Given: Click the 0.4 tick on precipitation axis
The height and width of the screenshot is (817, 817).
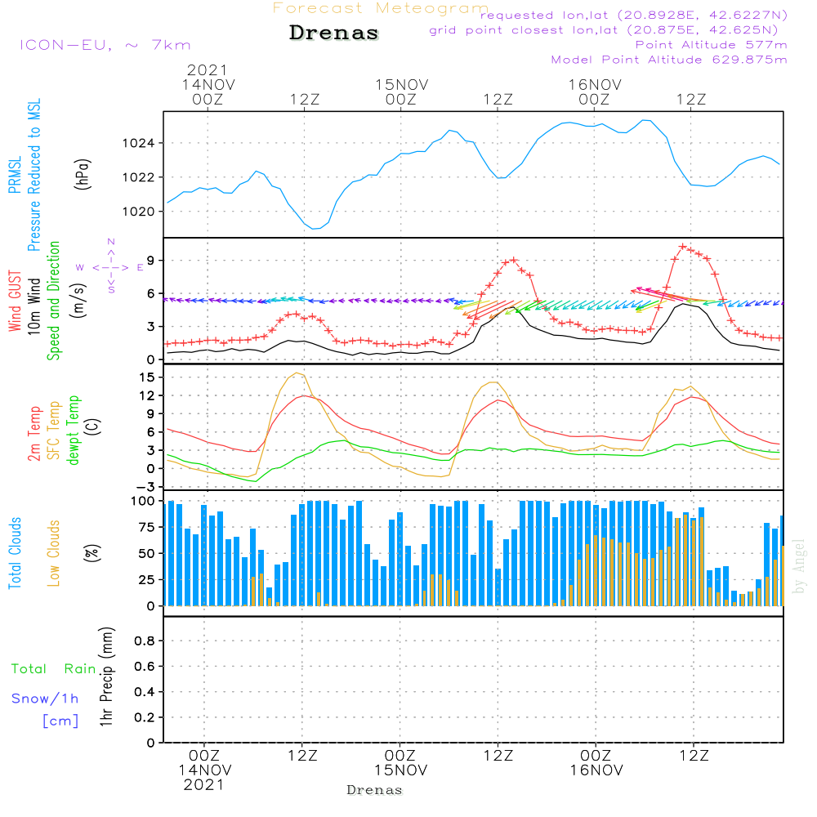Looking at the screenshot, I should pos(145,692).
